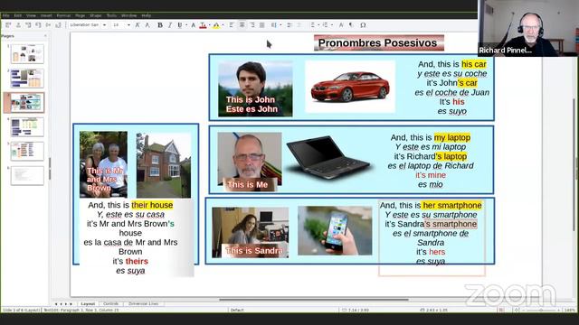Screen dimensions: 579x325
Task: Open the bullet list style dropdown
Action: point(318,25)
